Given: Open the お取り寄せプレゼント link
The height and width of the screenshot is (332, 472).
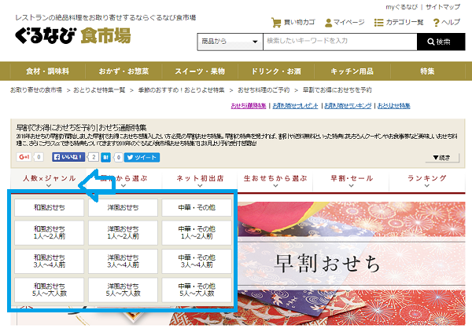Looking at the screenshot, I should [x=295, y=106].
